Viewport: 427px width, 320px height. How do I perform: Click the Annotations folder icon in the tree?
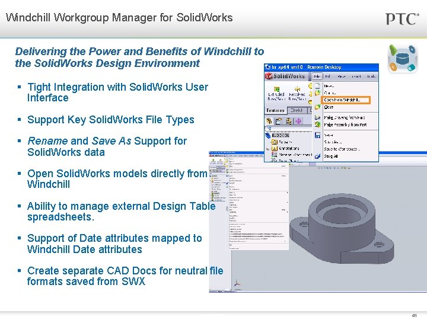click(275, 149)
